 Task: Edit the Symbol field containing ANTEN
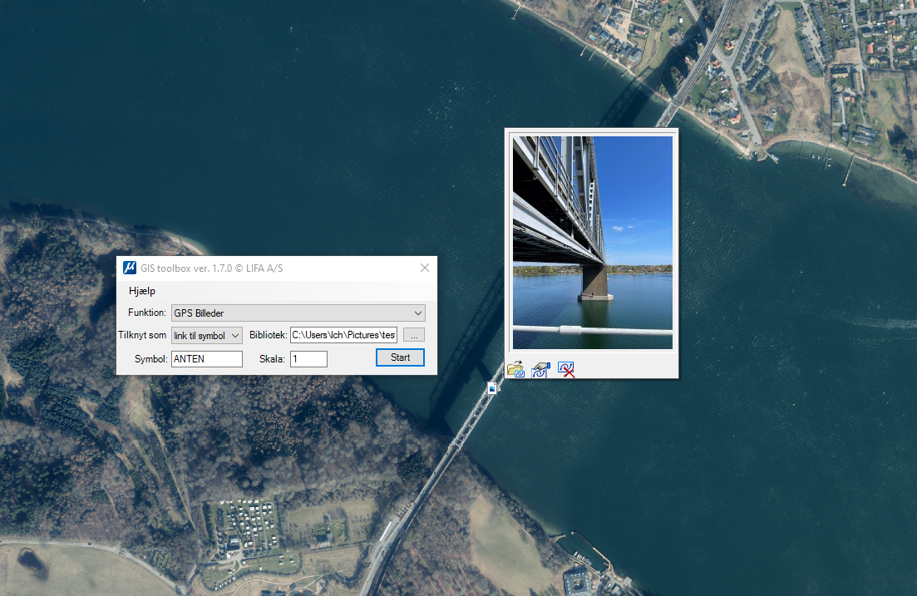click(x=206, y=358)
